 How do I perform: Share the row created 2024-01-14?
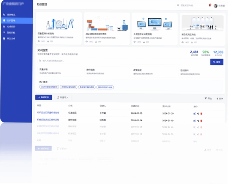(198, 121)
